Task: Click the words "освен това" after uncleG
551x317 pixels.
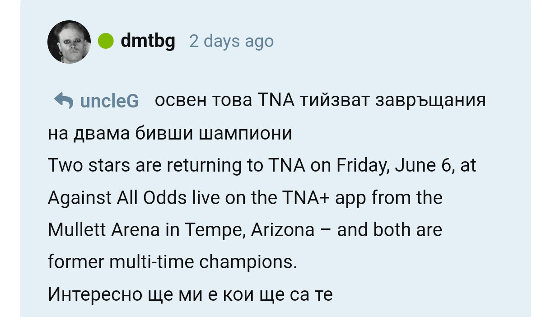Action: click(x=205, y=100)
